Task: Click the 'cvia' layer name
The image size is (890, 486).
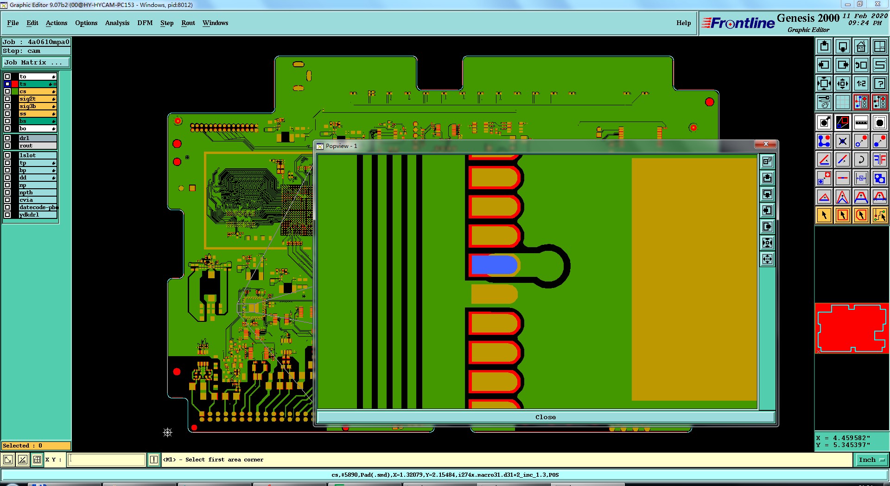Action: pyautogui.click(x=38, y=200)
